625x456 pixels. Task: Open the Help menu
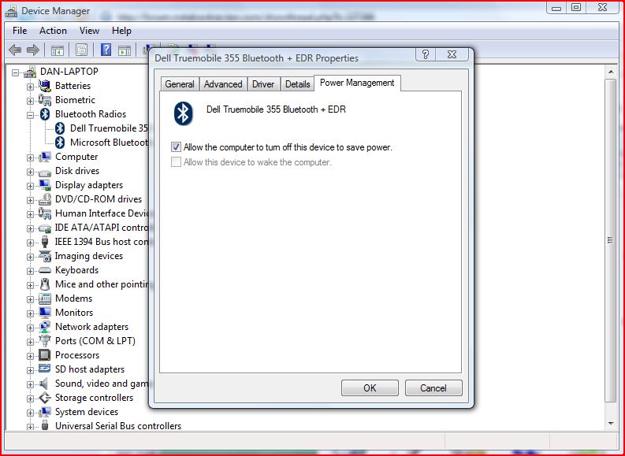(x=121, y=31)
